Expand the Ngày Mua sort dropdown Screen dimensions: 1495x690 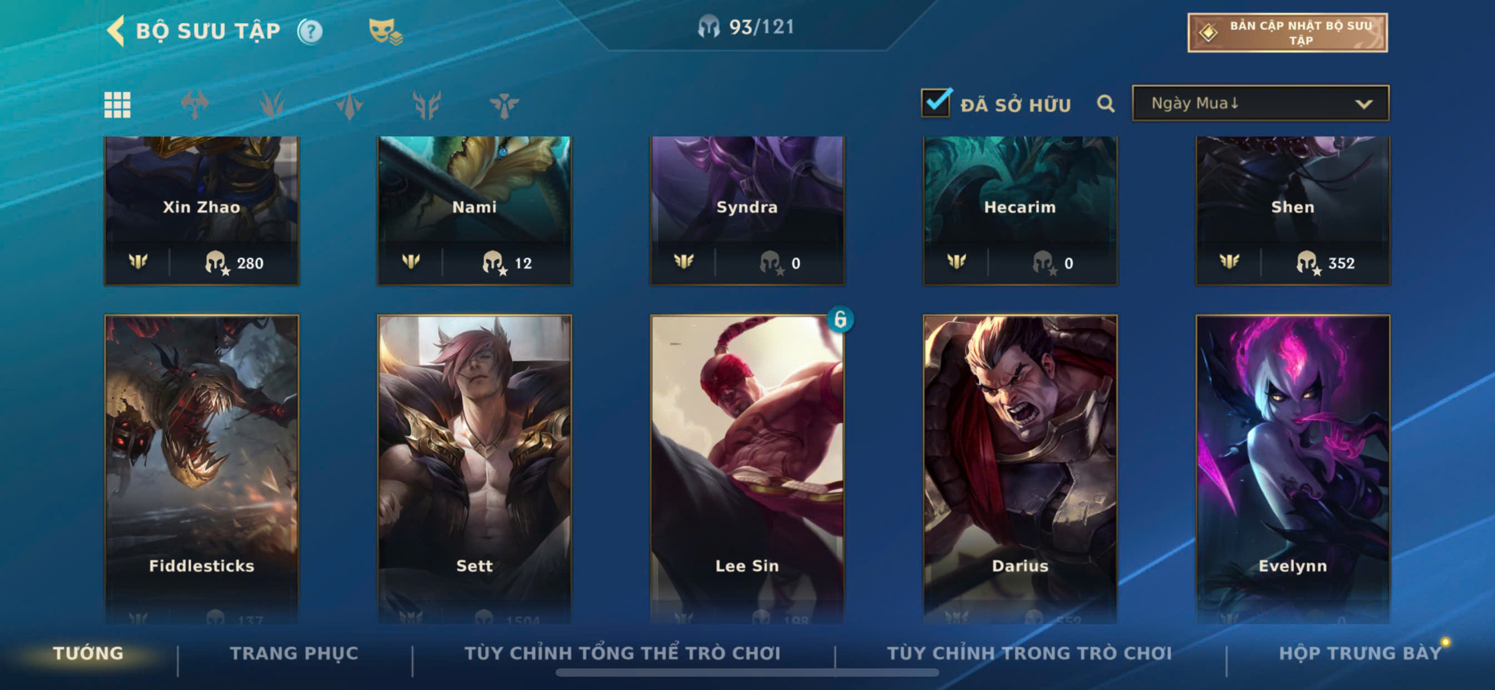1260,103
